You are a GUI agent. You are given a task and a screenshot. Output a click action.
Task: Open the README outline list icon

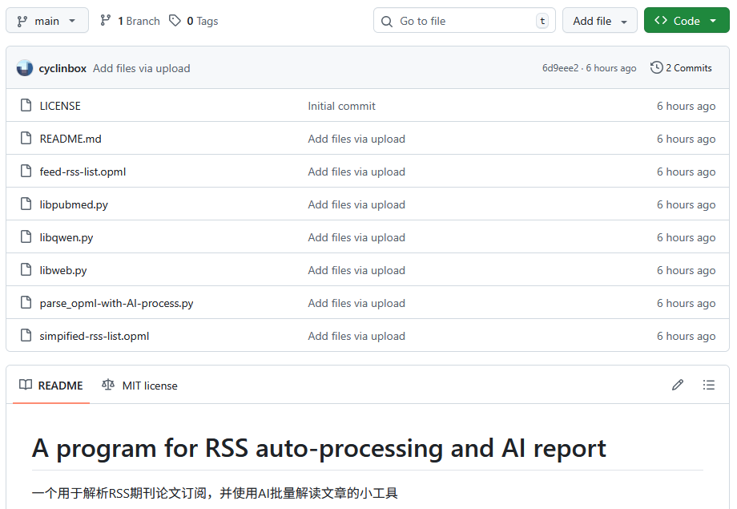(709, 386)
